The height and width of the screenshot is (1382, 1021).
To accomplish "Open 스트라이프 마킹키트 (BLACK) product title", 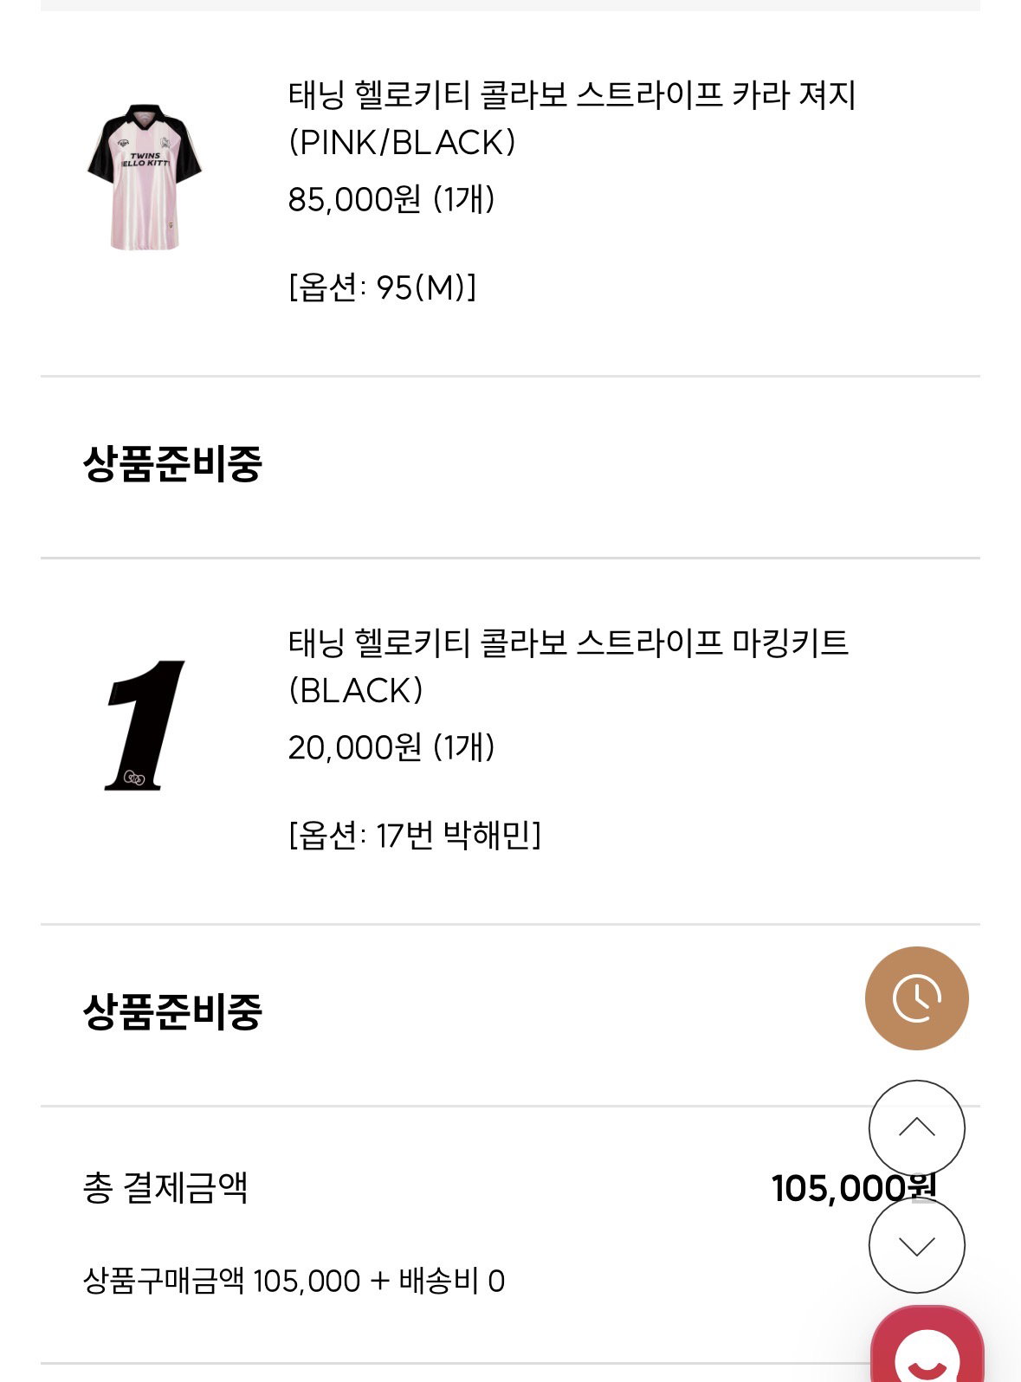I will (x=568, y=667).
